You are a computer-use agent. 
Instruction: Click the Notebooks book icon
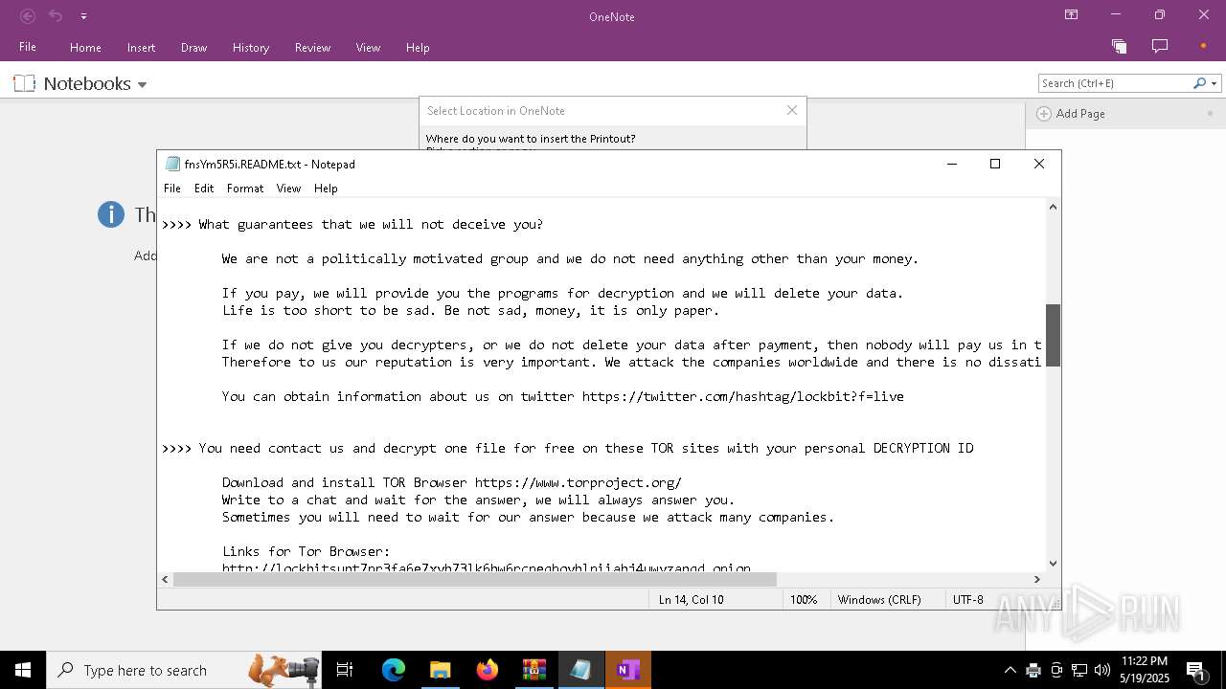(x=24, y=83)
